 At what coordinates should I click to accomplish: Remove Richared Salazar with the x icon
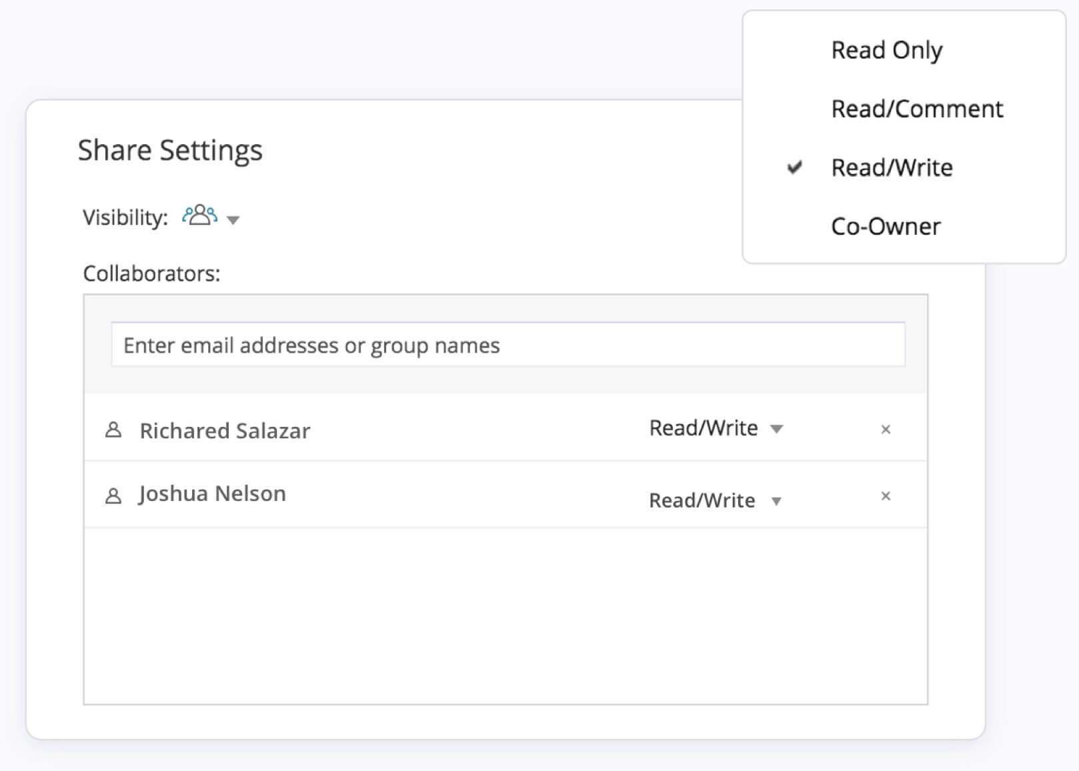tap(886, 430)
